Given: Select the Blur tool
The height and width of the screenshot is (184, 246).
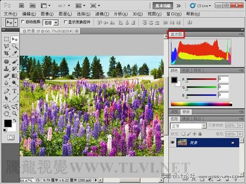Looking at the screenshot, I should click(x=6, y=83).
